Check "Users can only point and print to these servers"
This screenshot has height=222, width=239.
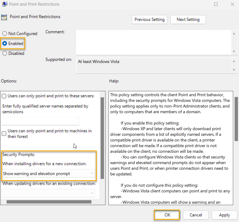point(4,96)
